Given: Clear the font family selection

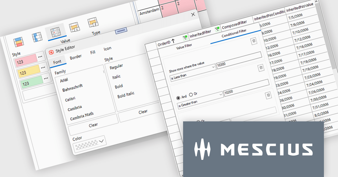Looking at the screenshot, I should coord(93,125).
